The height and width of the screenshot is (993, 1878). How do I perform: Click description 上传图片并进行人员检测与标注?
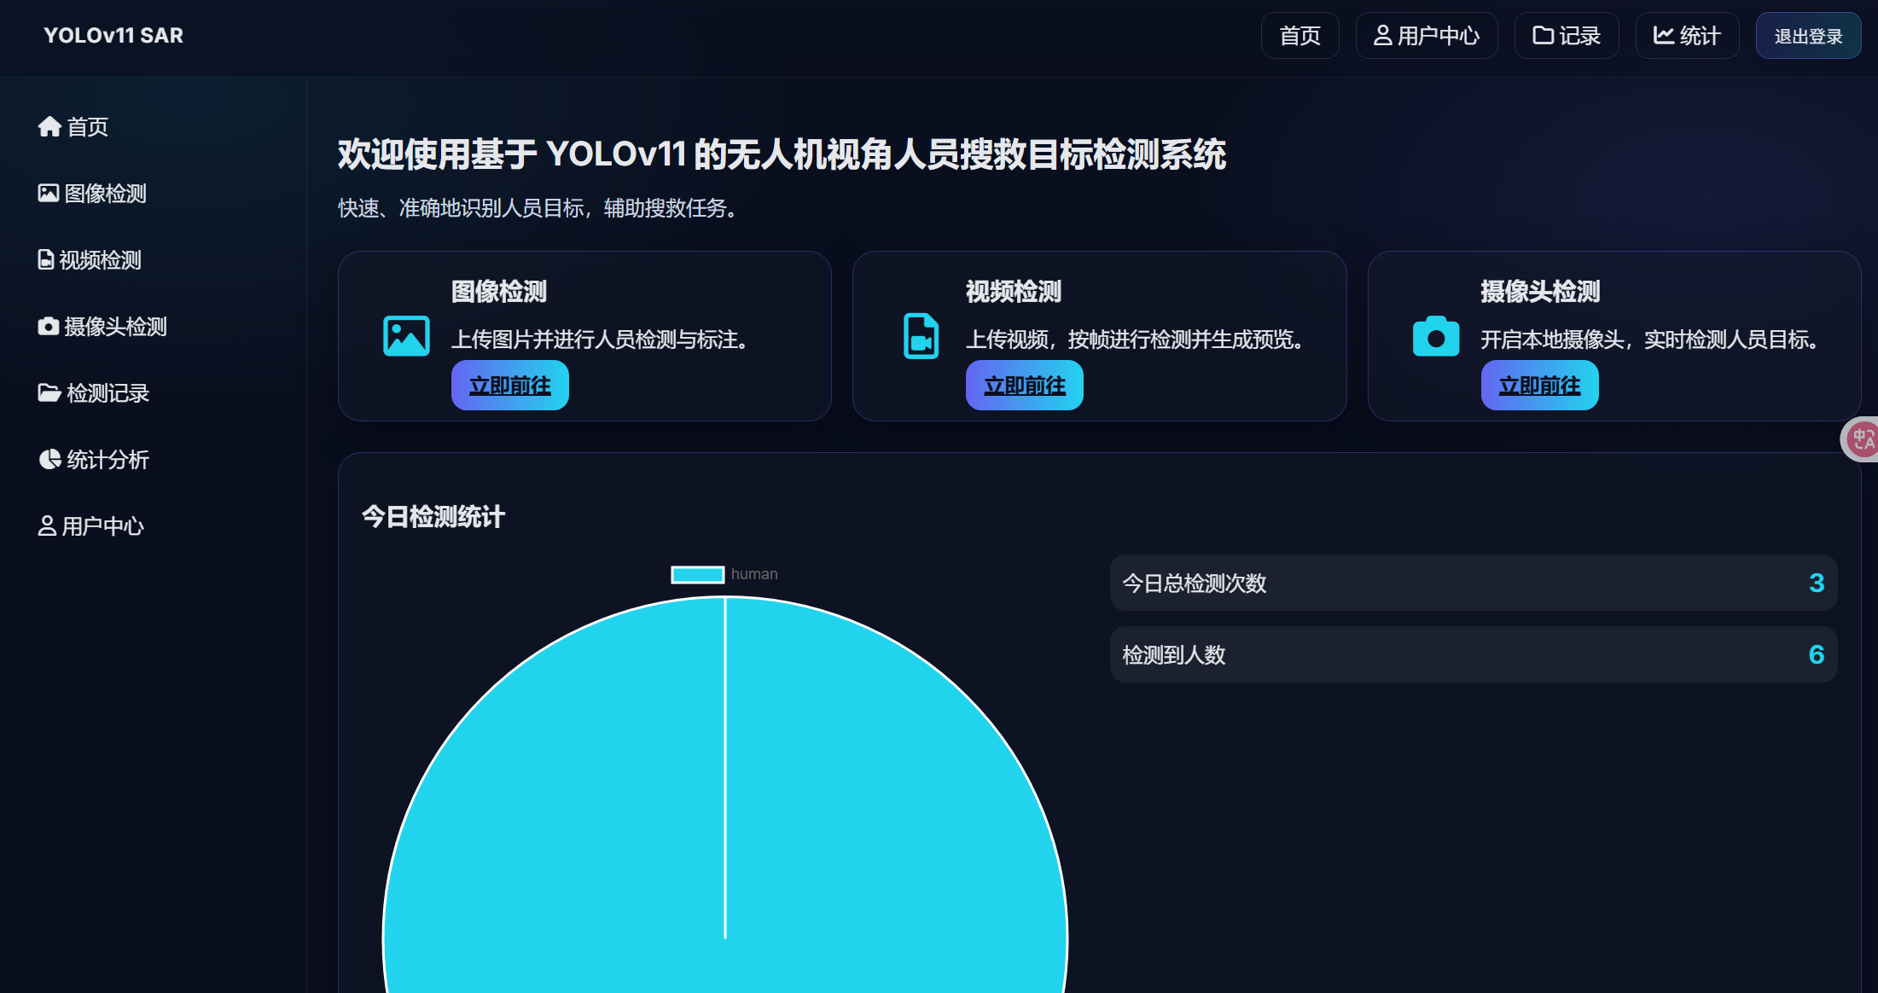(x=601, y=340)
